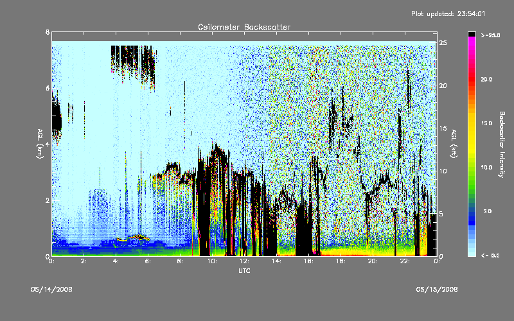Screen dimensions: 514x321
Task: Click the 'UTC' x-axis label
Action: (244, 270)
